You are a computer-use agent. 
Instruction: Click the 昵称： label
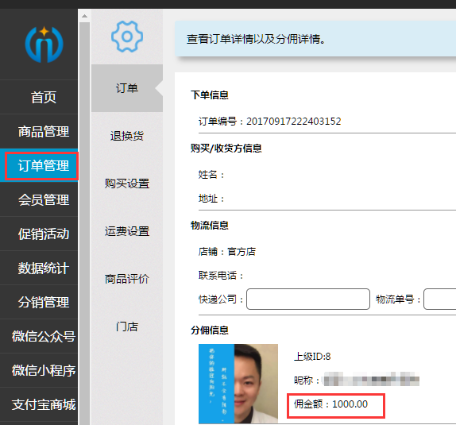[x=307, y=381]
